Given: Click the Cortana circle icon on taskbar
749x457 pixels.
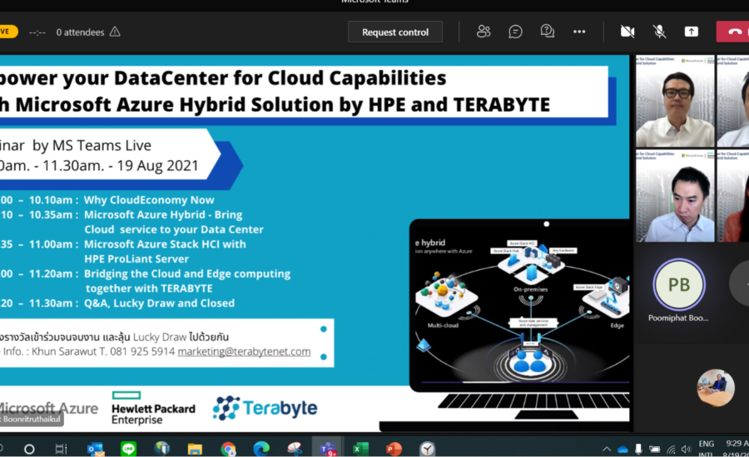Looking at the screenshot, I should (29, 449).
